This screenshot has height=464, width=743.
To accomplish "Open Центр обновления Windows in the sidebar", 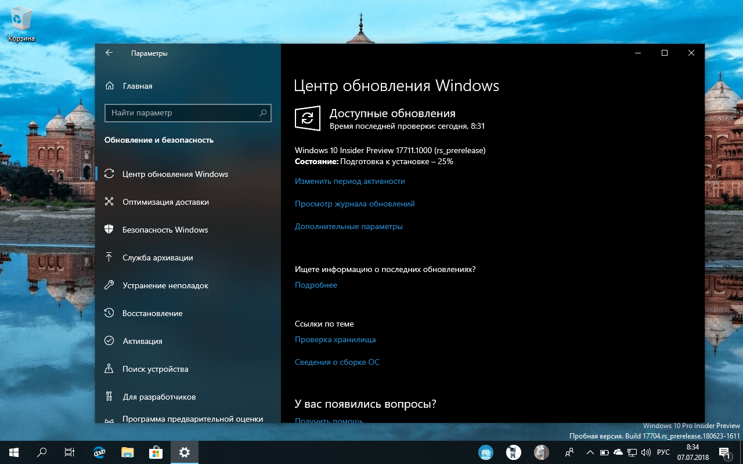I will coord(175,174).
